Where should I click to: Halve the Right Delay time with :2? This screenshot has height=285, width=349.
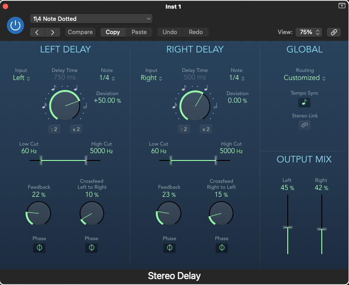184,130
